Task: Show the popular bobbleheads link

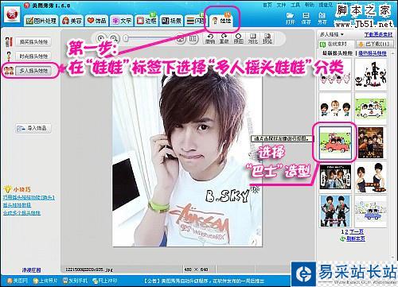Action: click(373, 53)
